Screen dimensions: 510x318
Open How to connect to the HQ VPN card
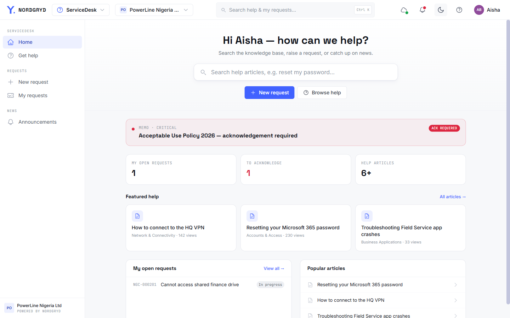coord(181,228)
